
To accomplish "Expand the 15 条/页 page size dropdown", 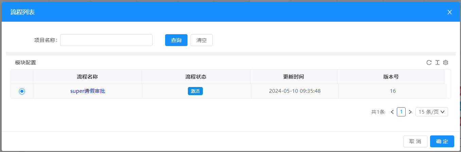I will click(431, 112).
